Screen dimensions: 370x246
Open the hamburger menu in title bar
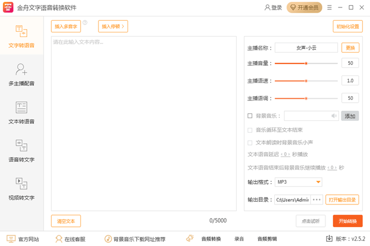[329, 8]
